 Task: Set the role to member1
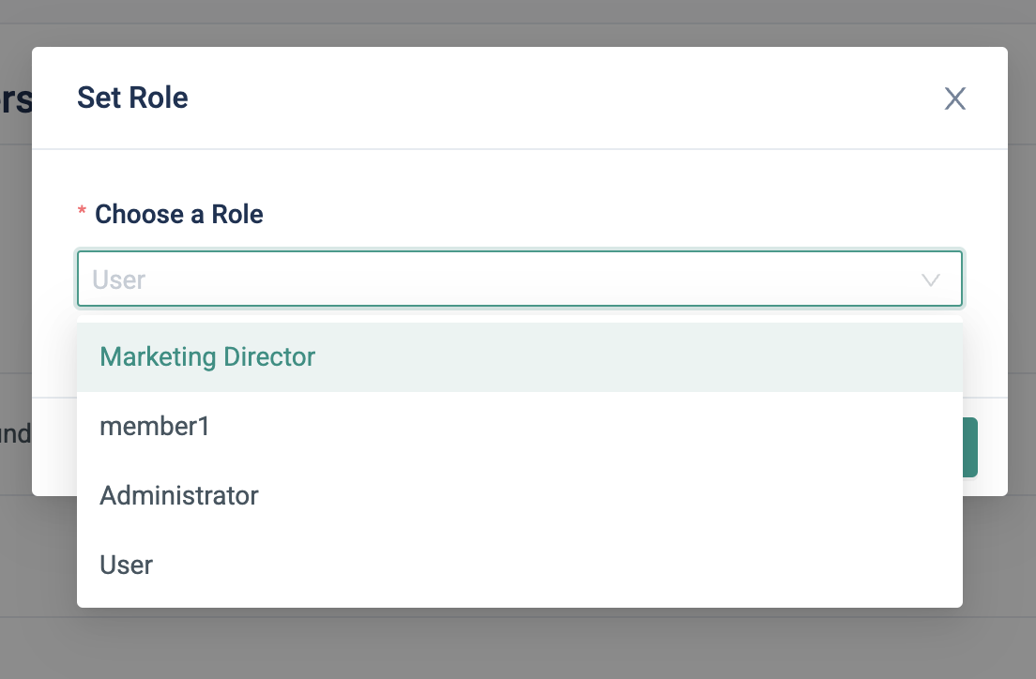coord(155,427)
